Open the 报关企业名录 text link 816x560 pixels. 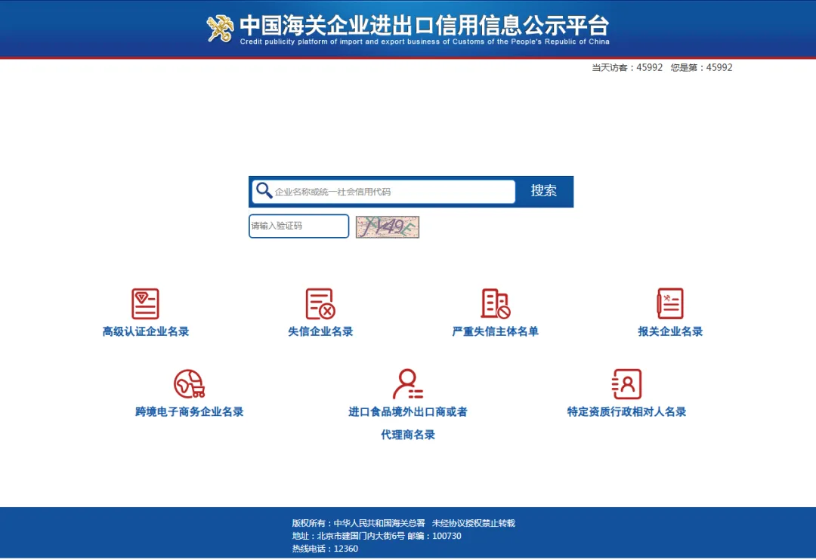670,331
